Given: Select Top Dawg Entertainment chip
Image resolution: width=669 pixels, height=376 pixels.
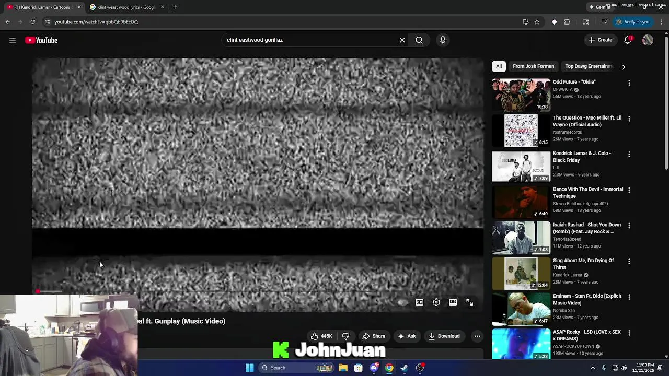Looking at the screenshot, I should 588,66.
